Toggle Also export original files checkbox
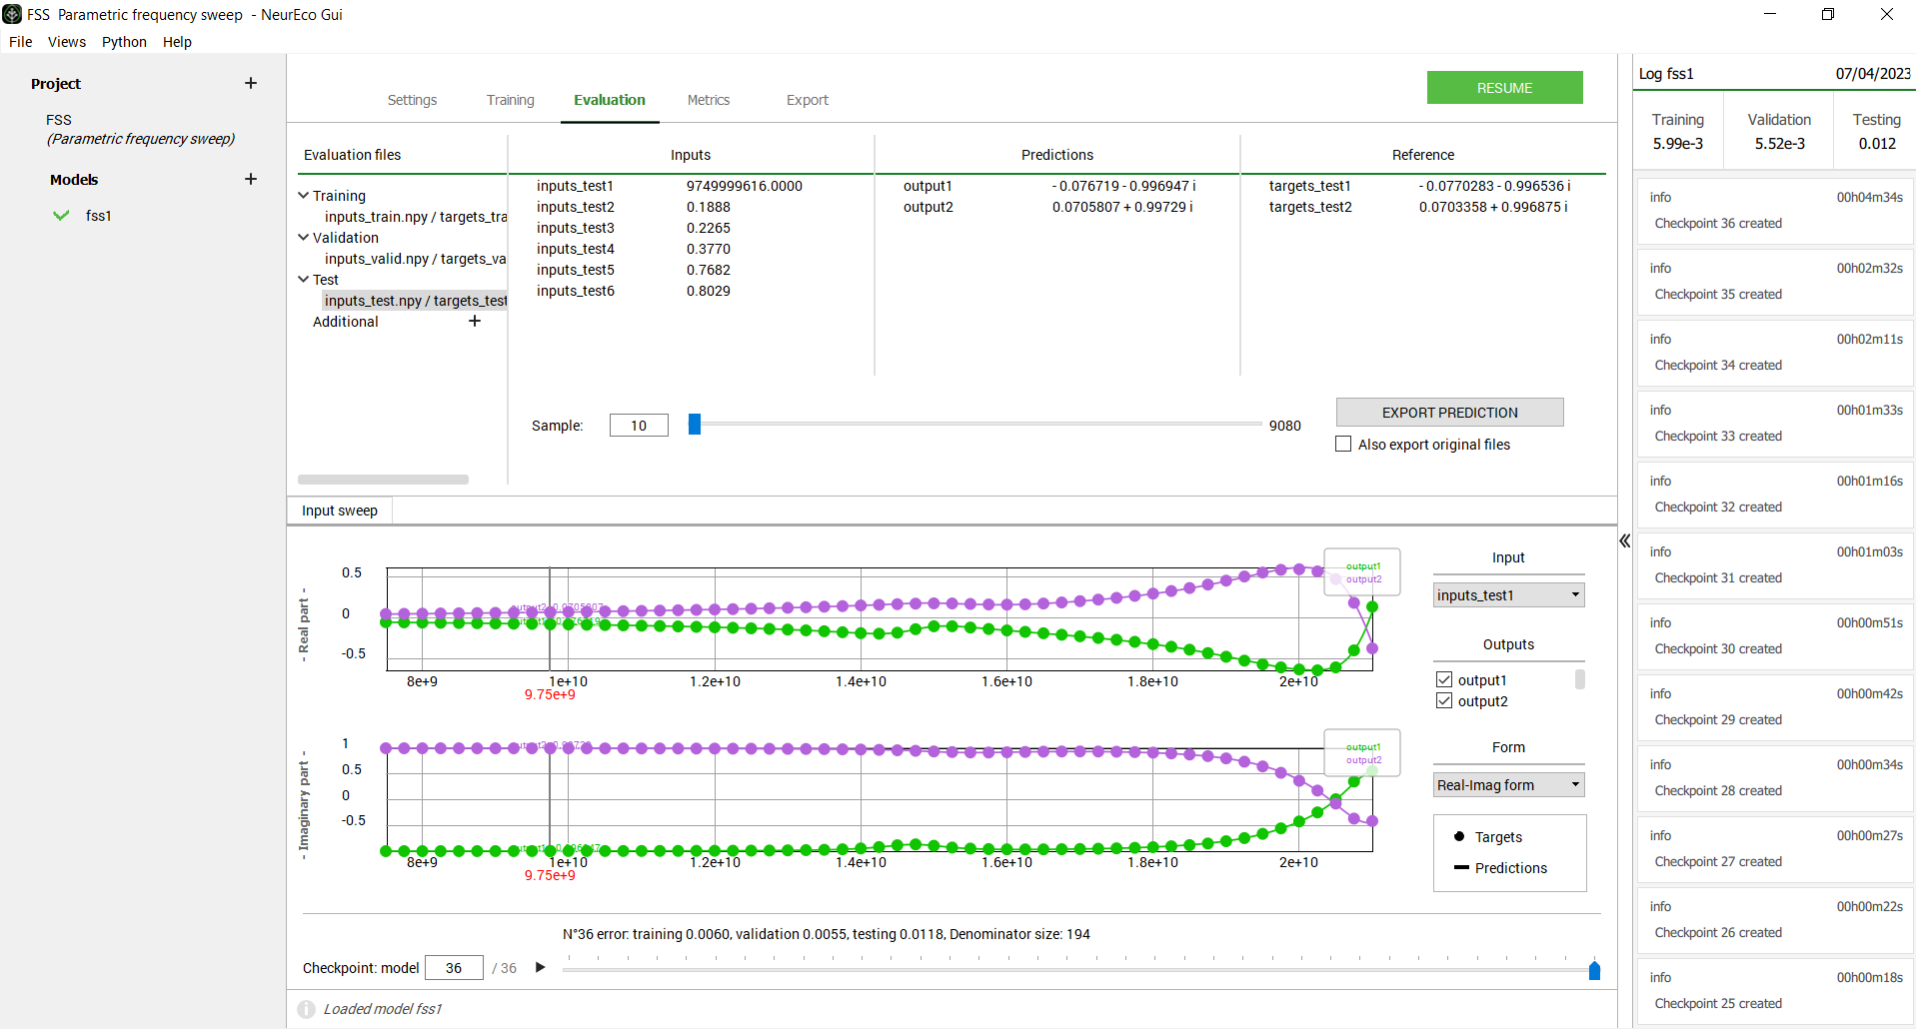 1343,444
